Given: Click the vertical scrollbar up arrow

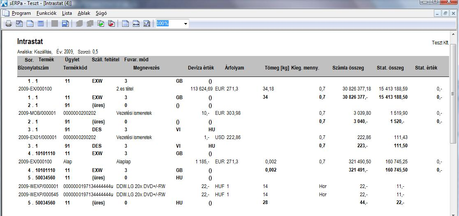Looking at the screenshot, I should pos(453,34).
